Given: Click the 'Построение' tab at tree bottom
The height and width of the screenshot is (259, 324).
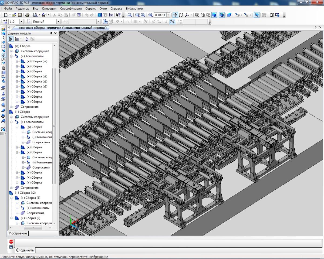Looking at the screenshot, I should coord(18,233).
